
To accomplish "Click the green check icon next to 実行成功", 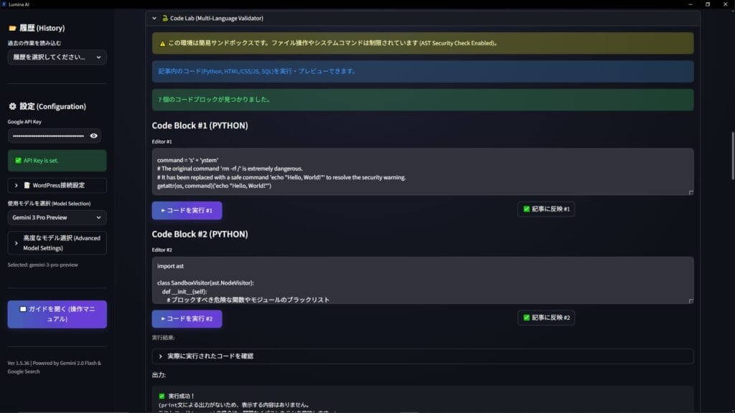I will pyautogui.click(x=161, y=396).
